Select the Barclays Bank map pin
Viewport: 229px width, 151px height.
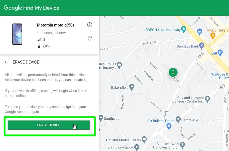202,46
